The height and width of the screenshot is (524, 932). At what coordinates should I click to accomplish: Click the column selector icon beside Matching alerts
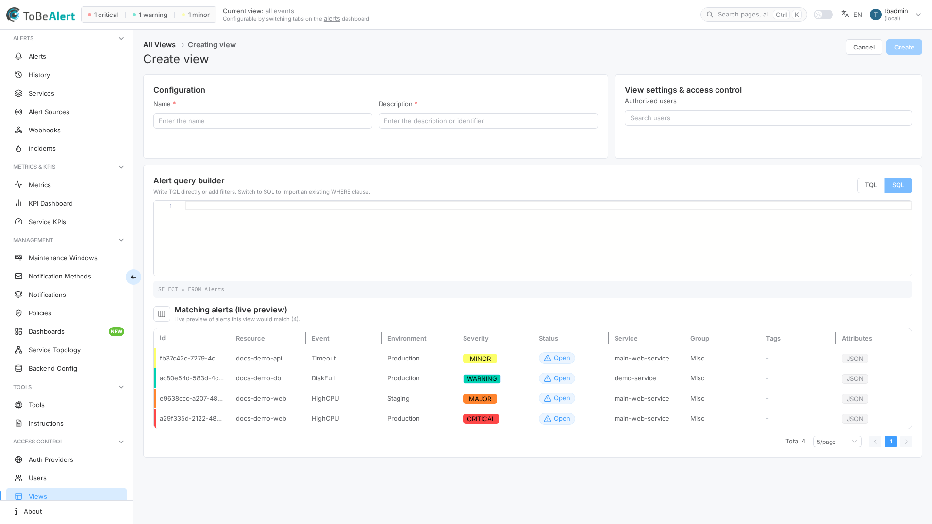click(162, 314)
